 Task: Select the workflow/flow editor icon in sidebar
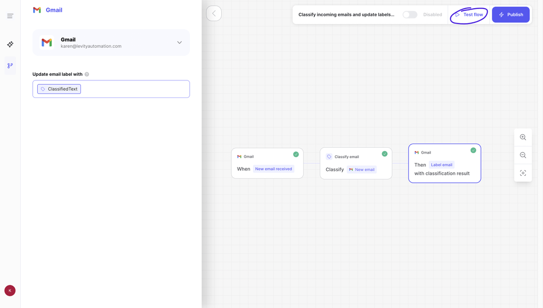coord(10,65)
